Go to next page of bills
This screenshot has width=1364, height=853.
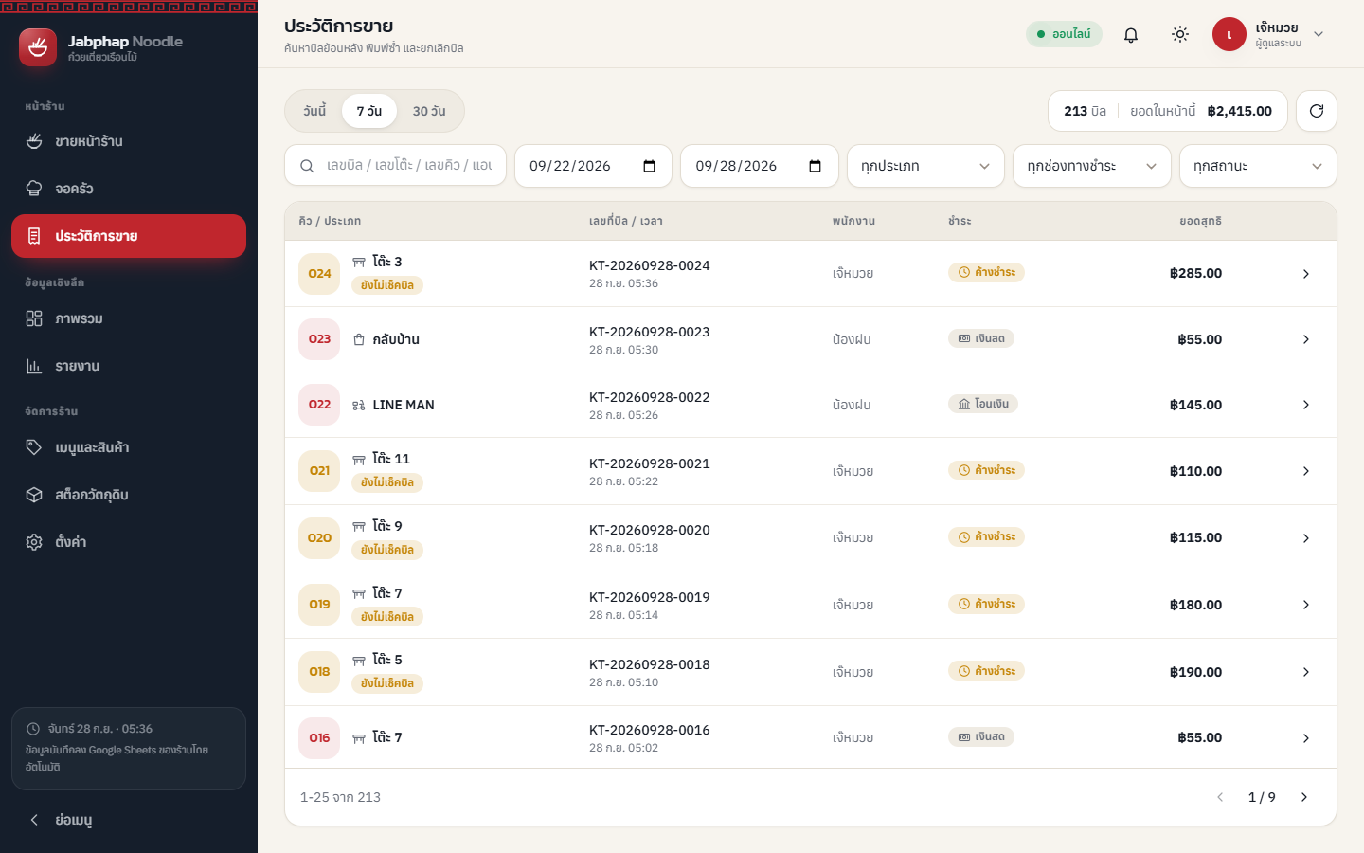1304,797
